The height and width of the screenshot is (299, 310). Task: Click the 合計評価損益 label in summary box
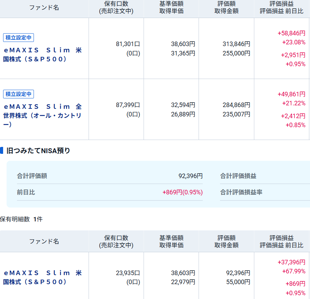(x=238, y=176)
